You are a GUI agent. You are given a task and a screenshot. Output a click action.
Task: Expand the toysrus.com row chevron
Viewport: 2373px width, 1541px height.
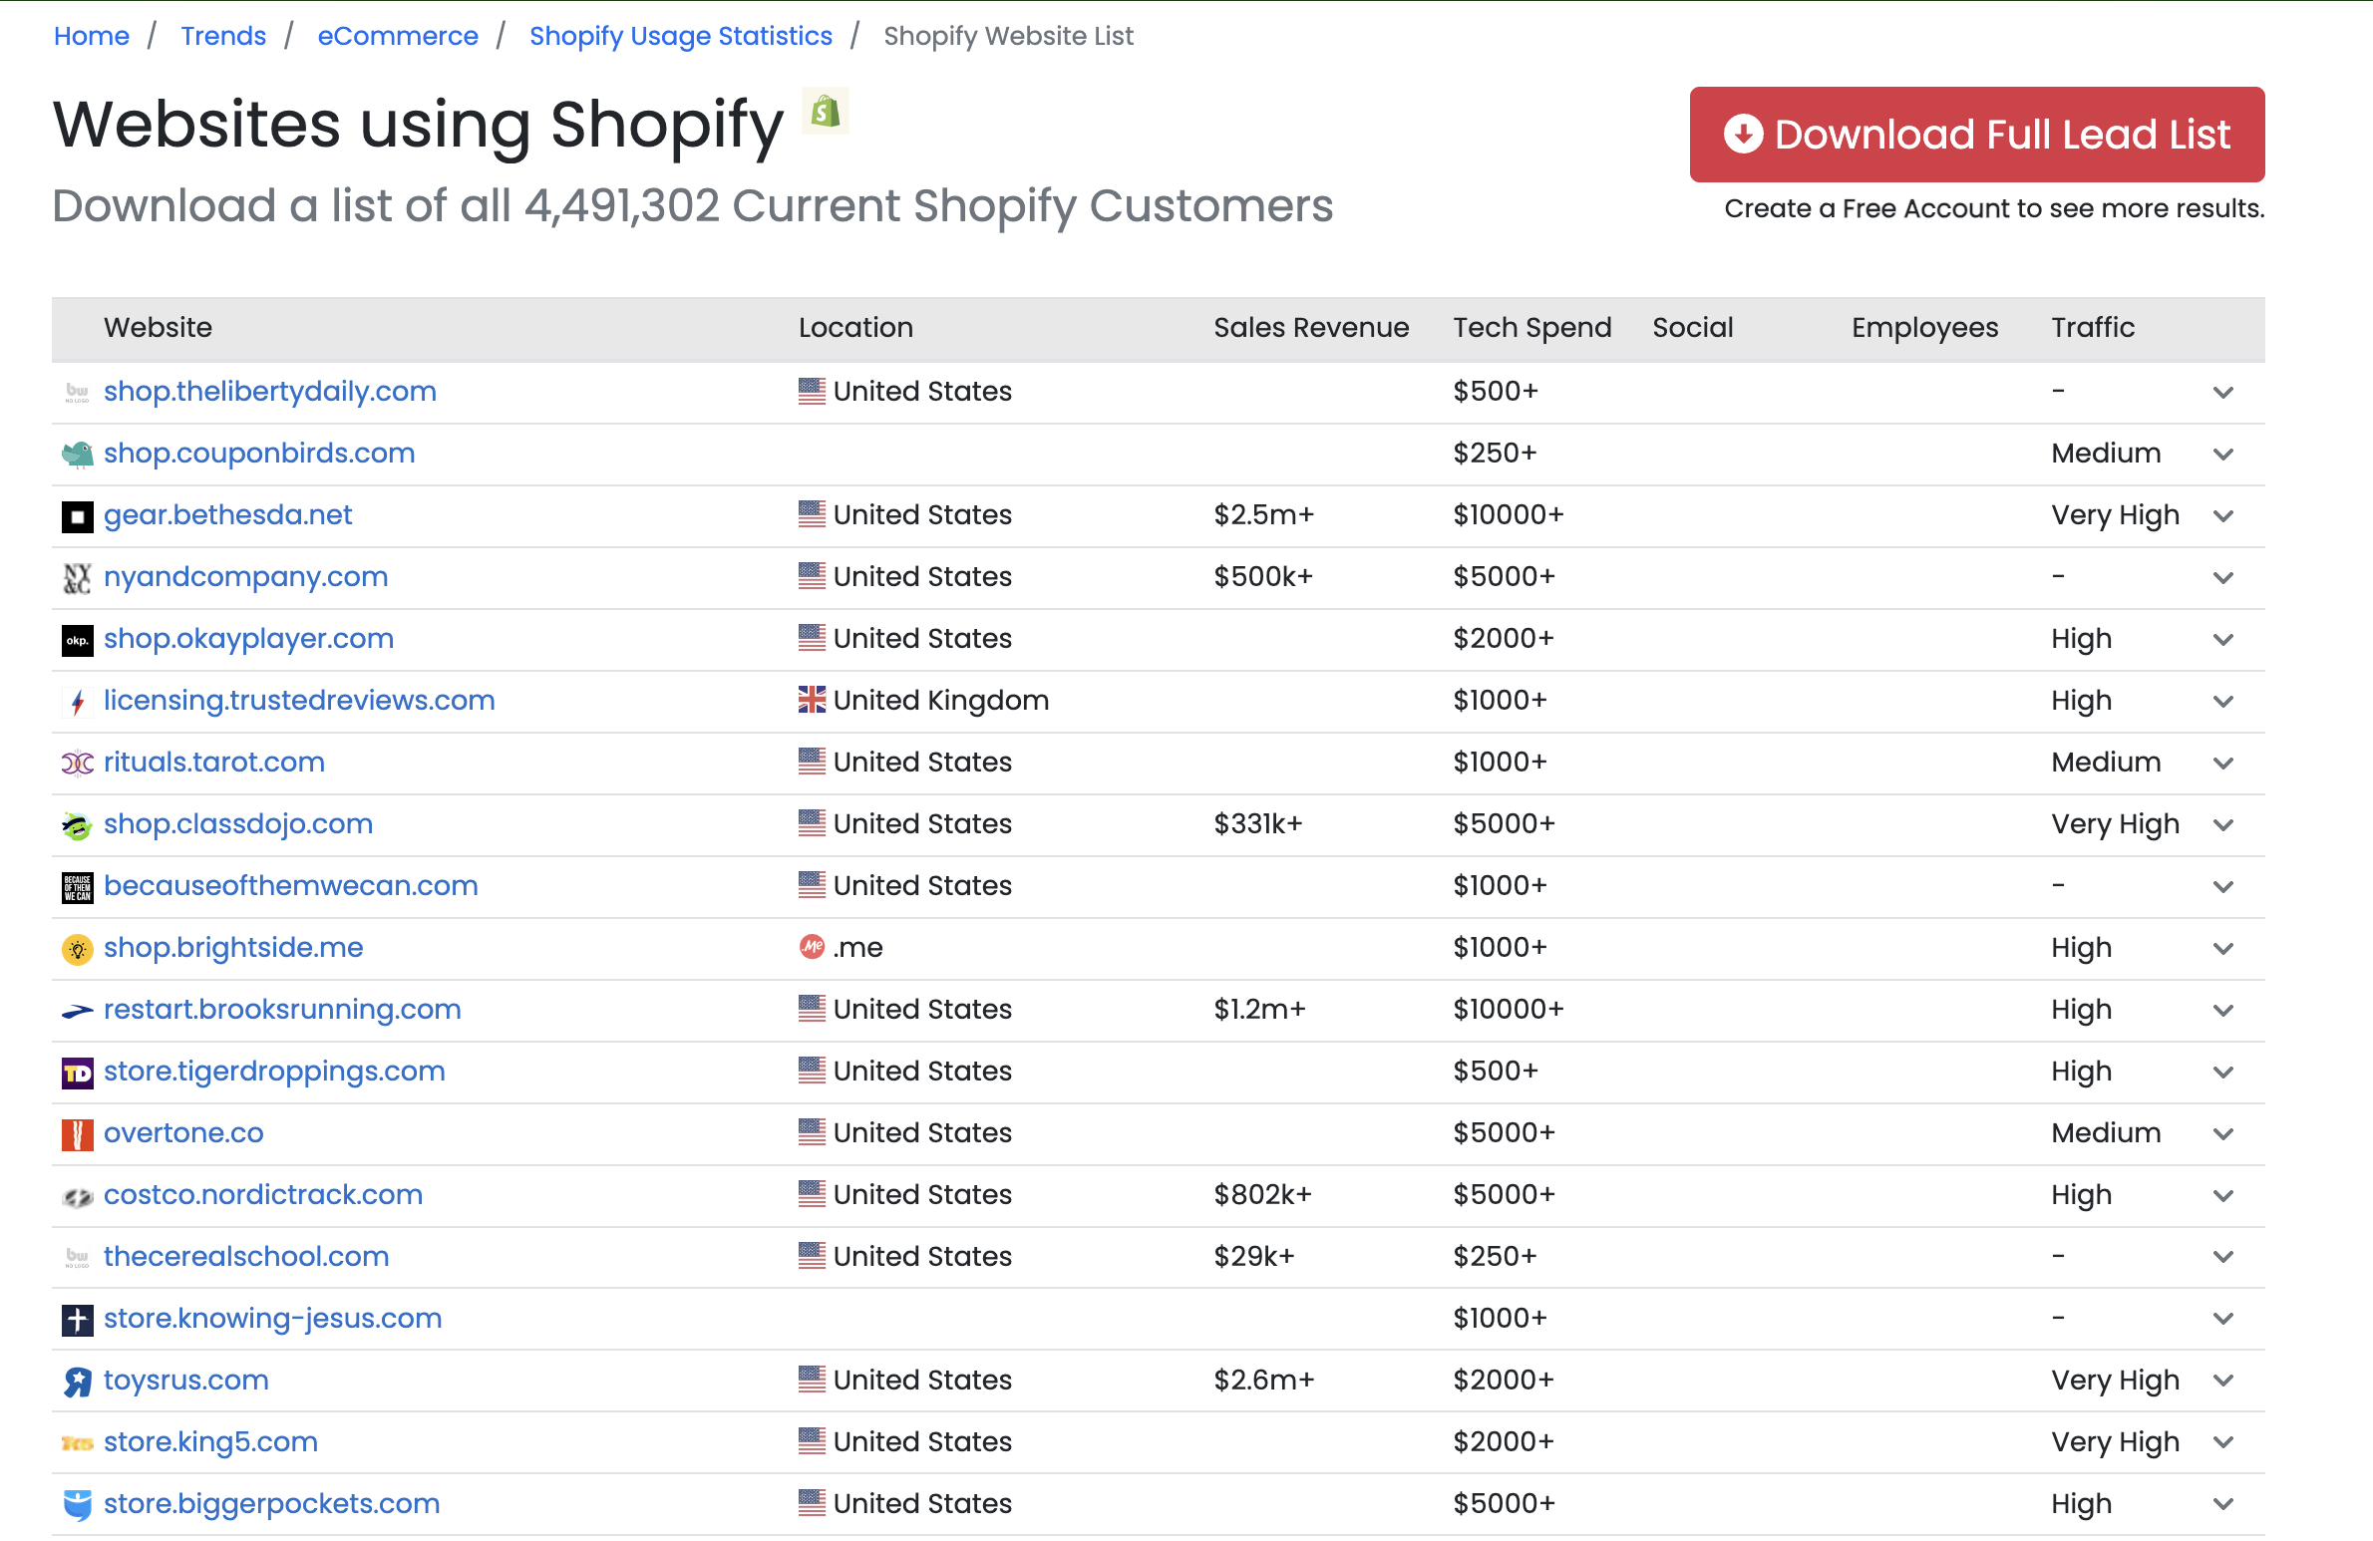(2222, 1381)
